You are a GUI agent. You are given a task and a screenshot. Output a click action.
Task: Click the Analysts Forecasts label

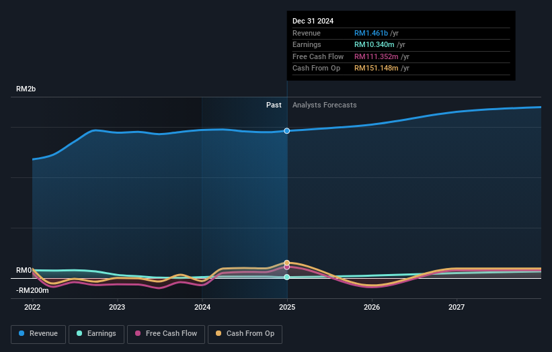(324, 105)
